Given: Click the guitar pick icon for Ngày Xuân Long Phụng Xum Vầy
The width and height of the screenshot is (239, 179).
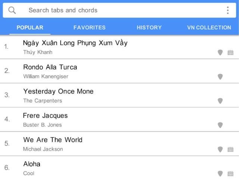Looking at the screenshot, I should (x=220, y=53).
